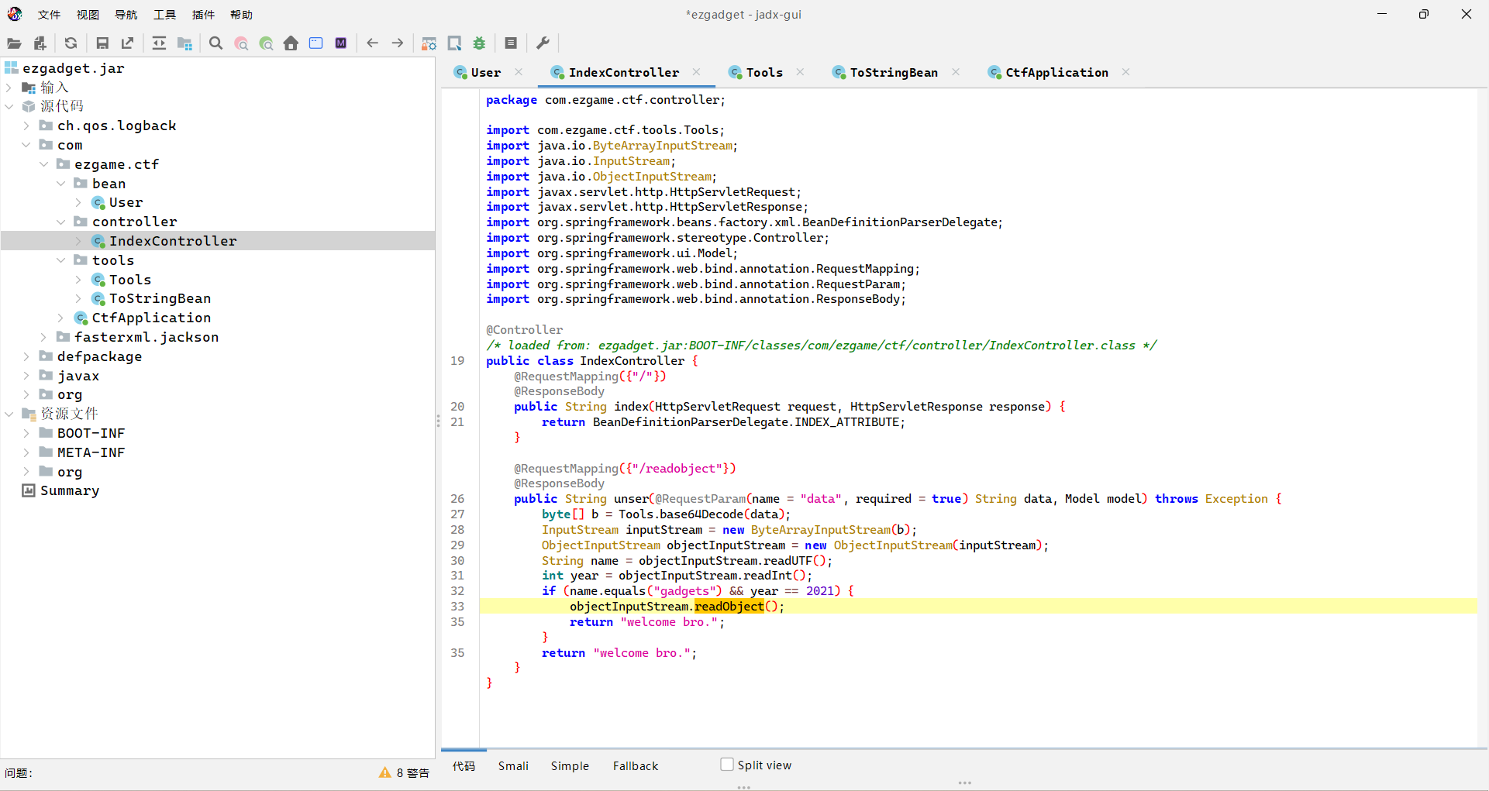Open the 文件 menu
Screen dimensions: 1489x791
49,15
